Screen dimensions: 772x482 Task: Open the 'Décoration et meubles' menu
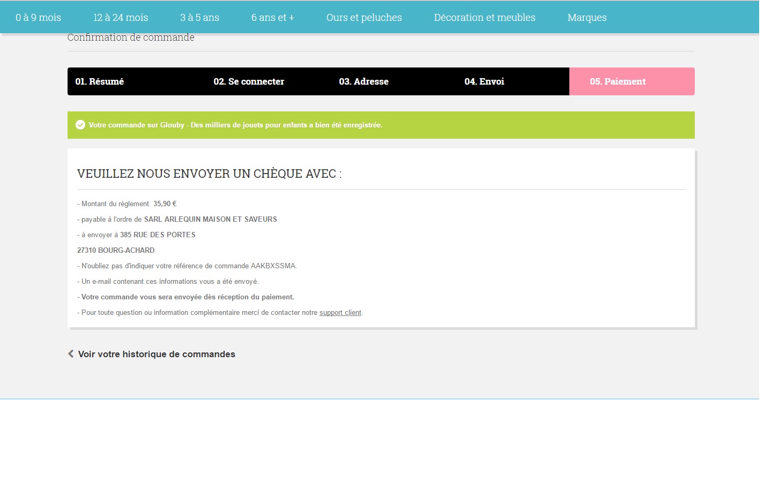click(485, 17)
